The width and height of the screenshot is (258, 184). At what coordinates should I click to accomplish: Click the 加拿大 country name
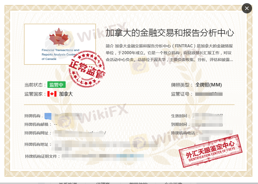point(66,94)
